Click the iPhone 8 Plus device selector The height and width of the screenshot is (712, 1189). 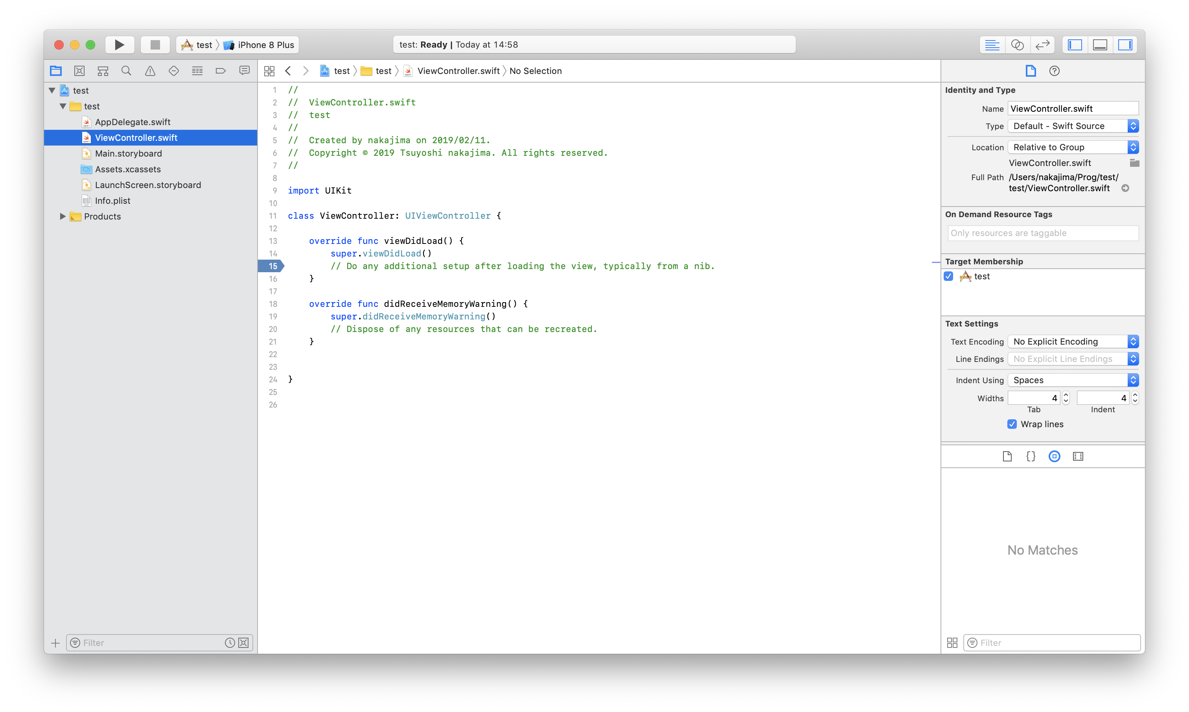(265, 44)
